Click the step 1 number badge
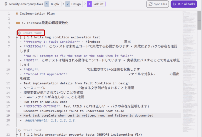Screen dimensions: 202x137 (47, 4)
